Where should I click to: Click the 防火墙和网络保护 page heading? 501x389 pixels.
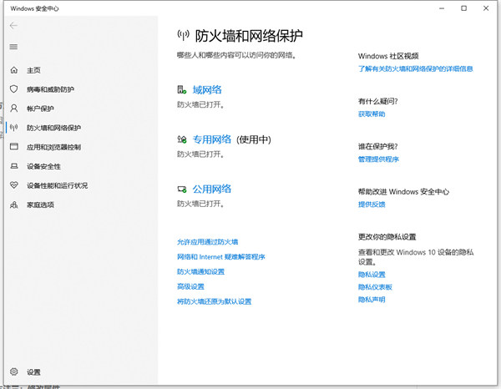pyautogui.click(x=249, y=36)
